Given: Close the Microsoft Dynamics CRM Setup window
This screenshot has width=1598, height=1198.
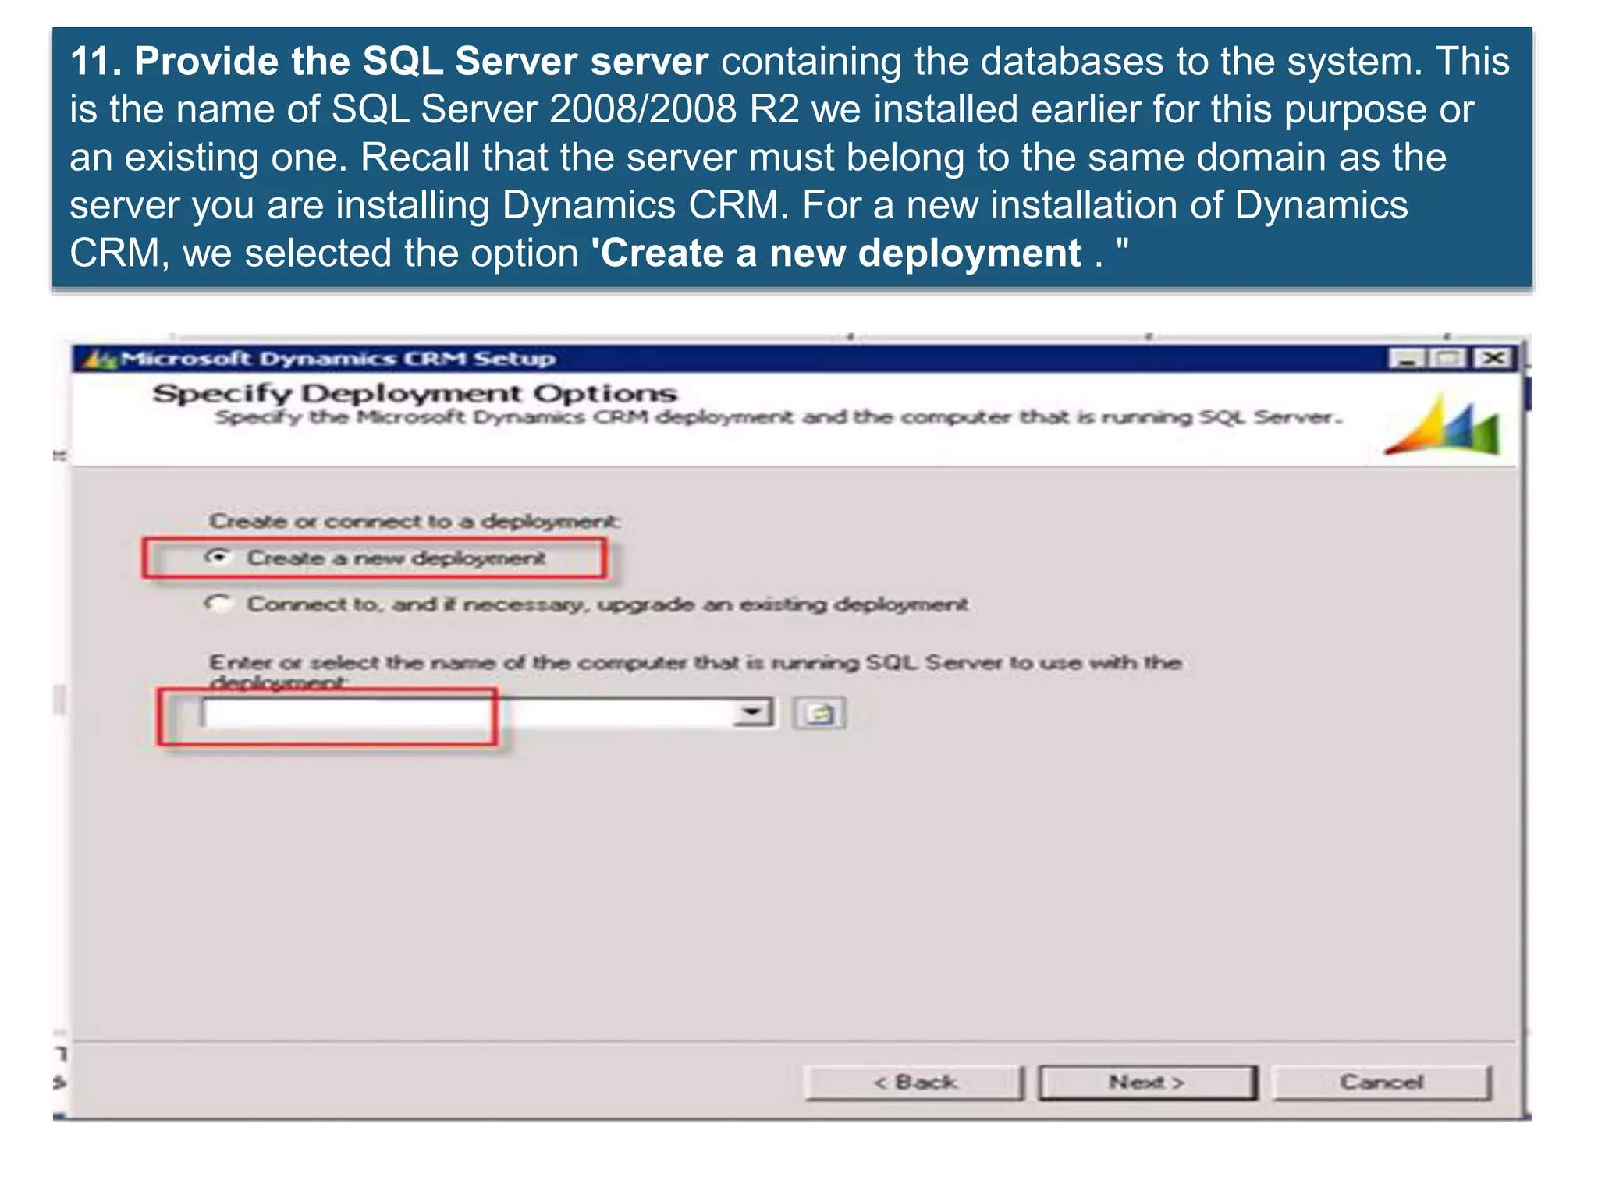Looking at the screenshot, I should click(x=1493, y=359).
